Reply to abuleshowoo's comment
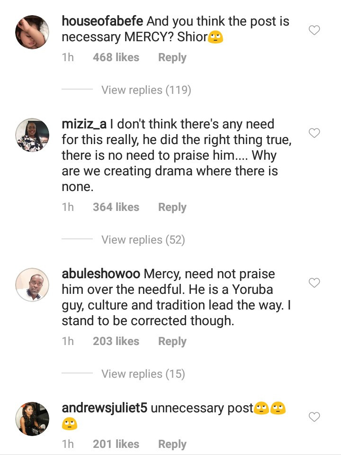Image resolution: width=341 pixels, height=455 pixels. [172, 342]
